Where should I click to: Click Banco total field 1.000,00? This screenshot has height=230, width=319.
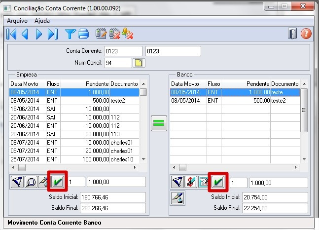click(278, 183)
